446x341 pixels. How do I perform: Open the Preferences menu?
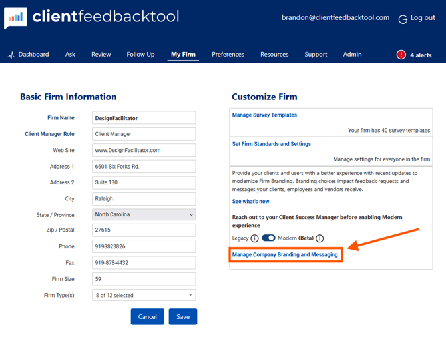coord(228,55)
